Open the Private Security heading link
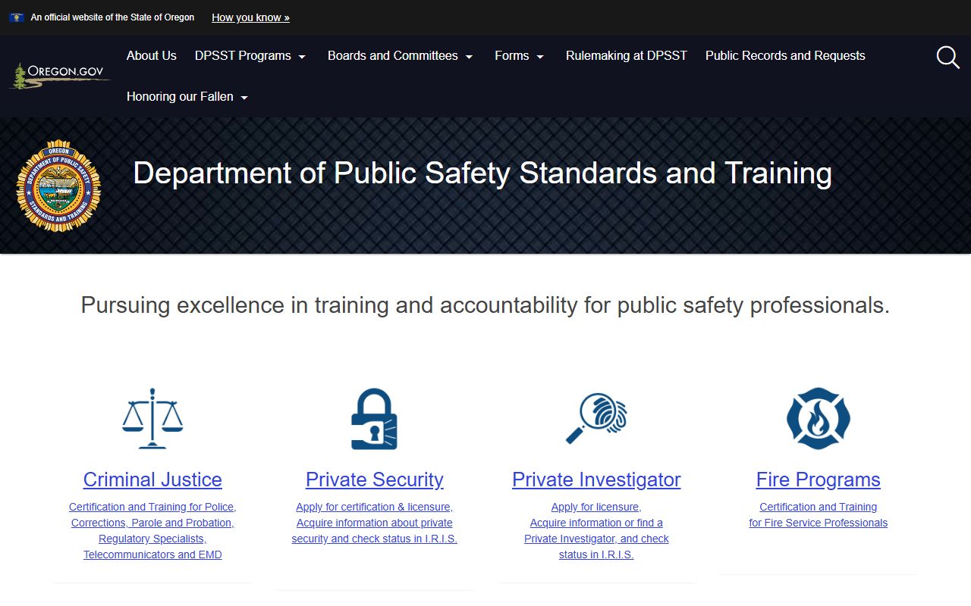This screenshot has height=606, width=971. (x=375, y=479)
